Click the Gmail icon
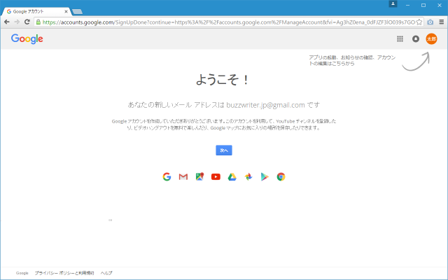448x280 pixels. click(183, 176)
